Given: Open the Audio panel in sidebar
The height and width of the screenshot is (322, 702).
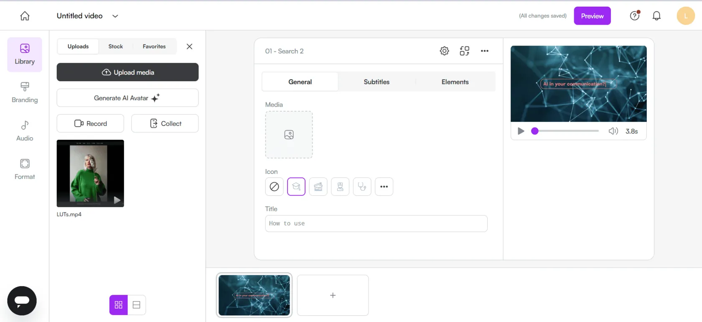Looking at the screenshot, I should (25, 131).
